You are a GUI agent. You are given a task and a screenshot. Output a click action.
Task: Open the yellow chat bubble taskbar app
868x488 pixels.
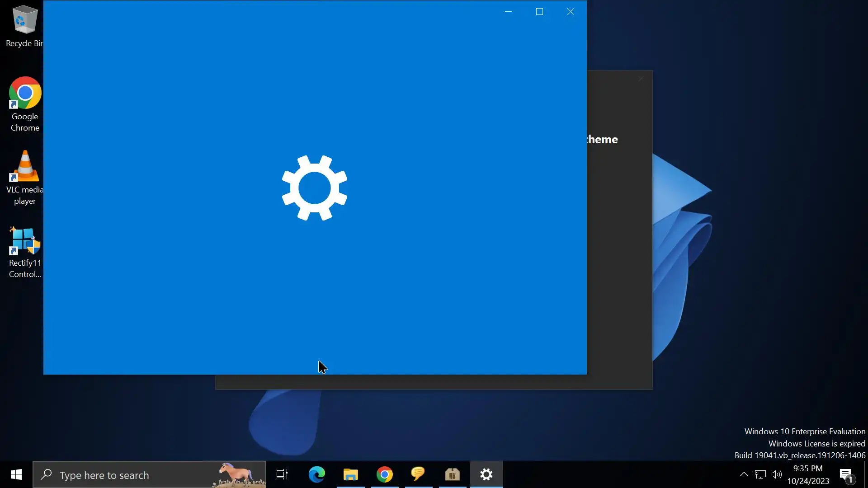tap(418, 474)
